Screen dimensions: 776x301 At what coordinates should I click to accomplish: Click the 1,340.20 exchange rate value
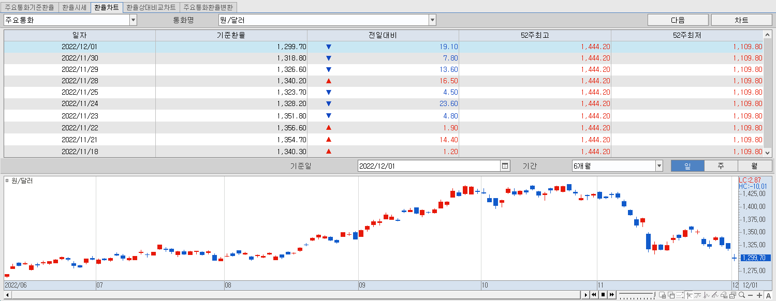coord(291,81)
